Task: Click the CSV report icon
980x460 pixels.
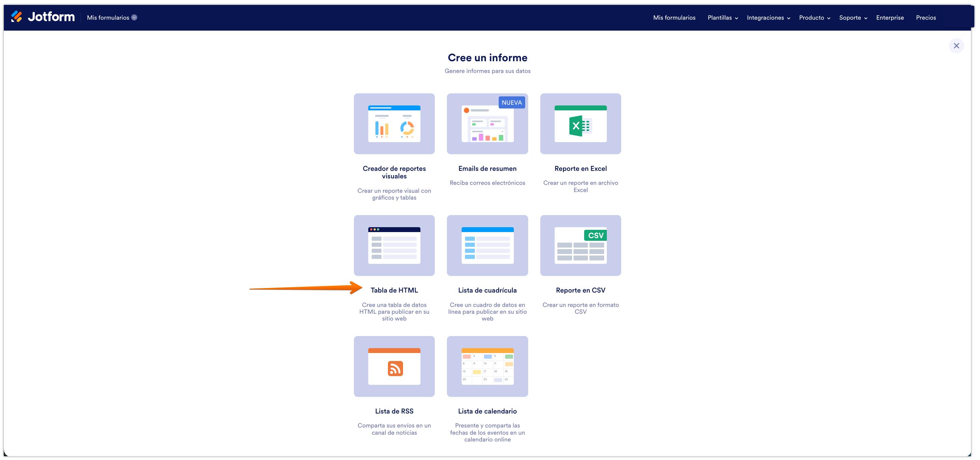Action: point(580,245)
